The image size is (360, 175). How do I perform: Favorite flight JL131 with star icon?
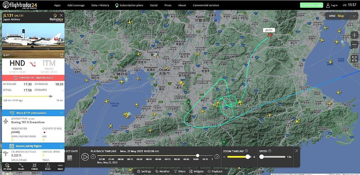(x=55, y=15)
